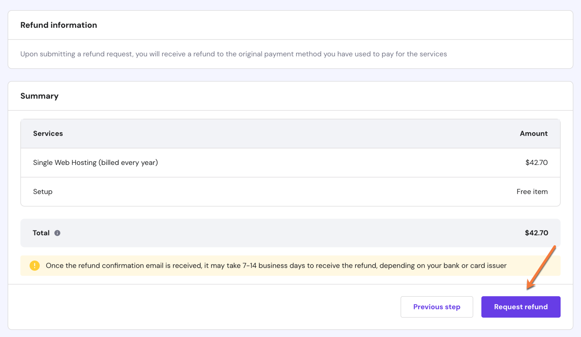The image size is (581, 337).
Task: Click the Refund information heading
Action: tap(58, 25)
